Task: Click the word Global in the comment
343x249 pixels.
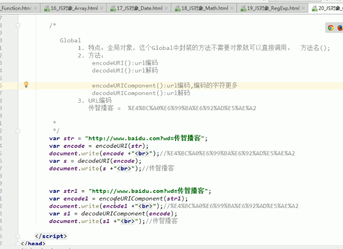Action: pyautogui.click(x=70, y=40)
